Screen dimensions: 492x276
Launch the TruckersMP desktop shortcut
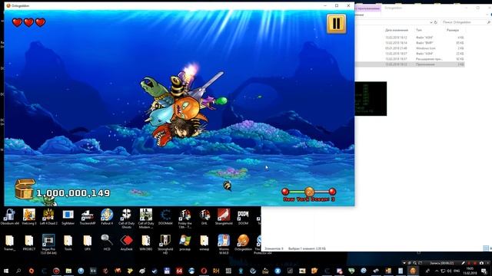(87, 217)
